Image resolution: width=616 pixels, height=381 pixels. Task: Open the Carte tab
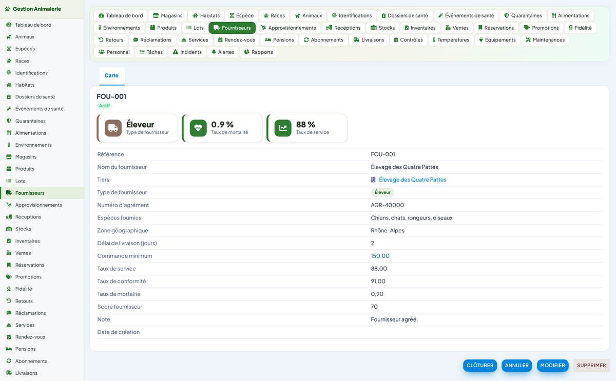111,76
